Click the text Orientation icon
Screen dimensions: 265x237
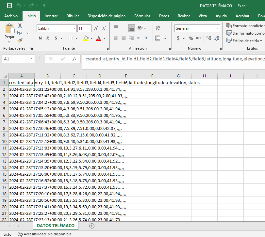pos(140,28)
